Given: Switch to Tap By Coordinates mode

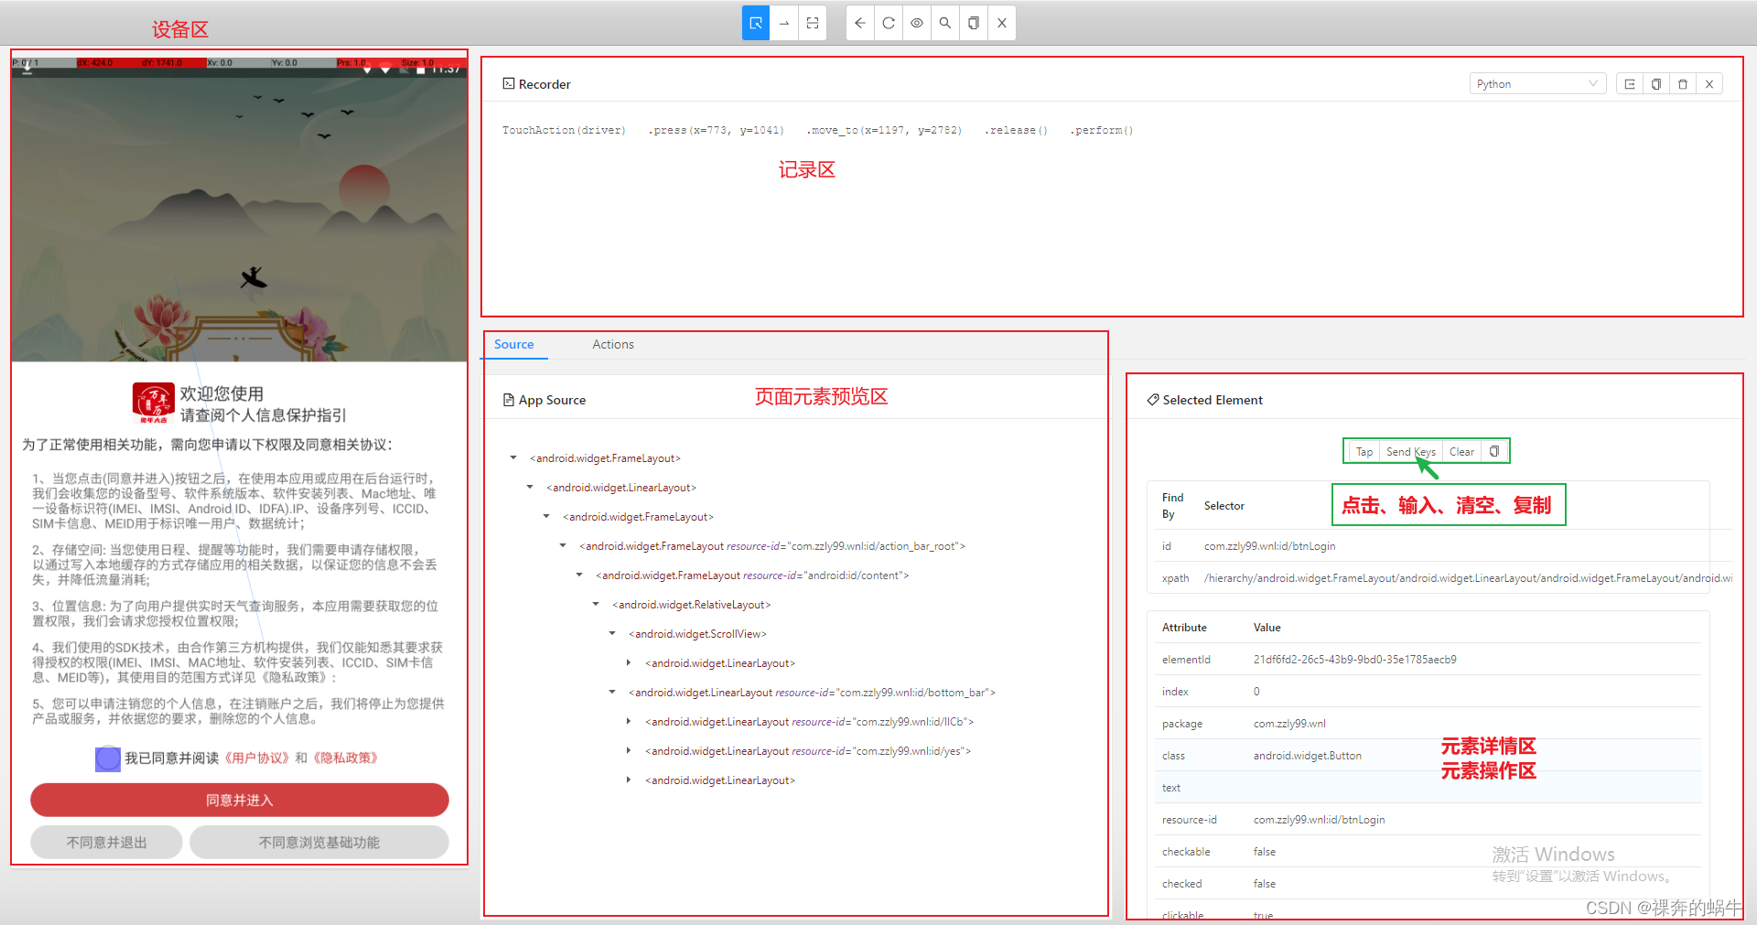Looking at the screenshot, I should click(813, 23).
